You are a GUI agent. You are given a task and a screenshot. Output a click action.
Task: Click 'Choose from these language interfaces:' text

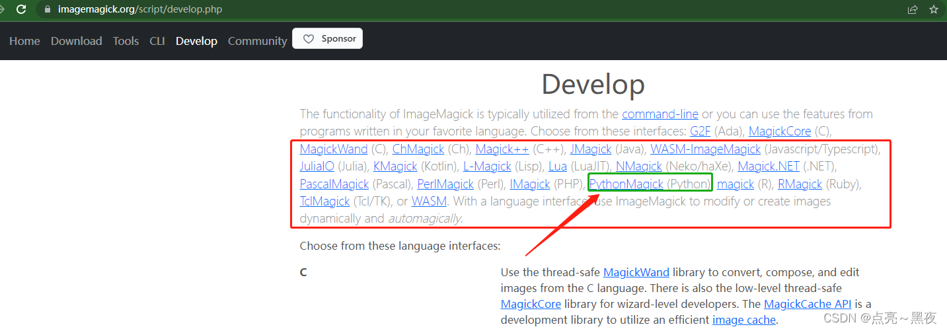[400, 246]
